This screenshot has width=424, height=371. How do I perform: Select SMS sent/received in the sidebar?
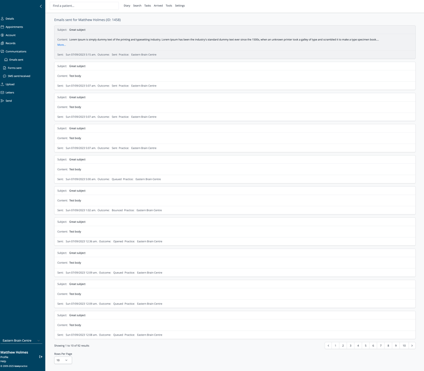click(19, 76)
